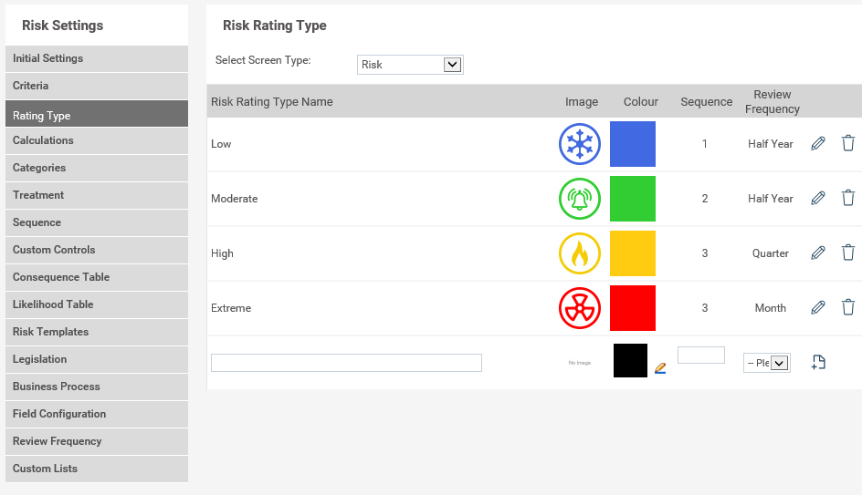The width and height of the screenshot is (862, 495).
Task: Open the Select Screen Type dropdown
Action: 410,65
